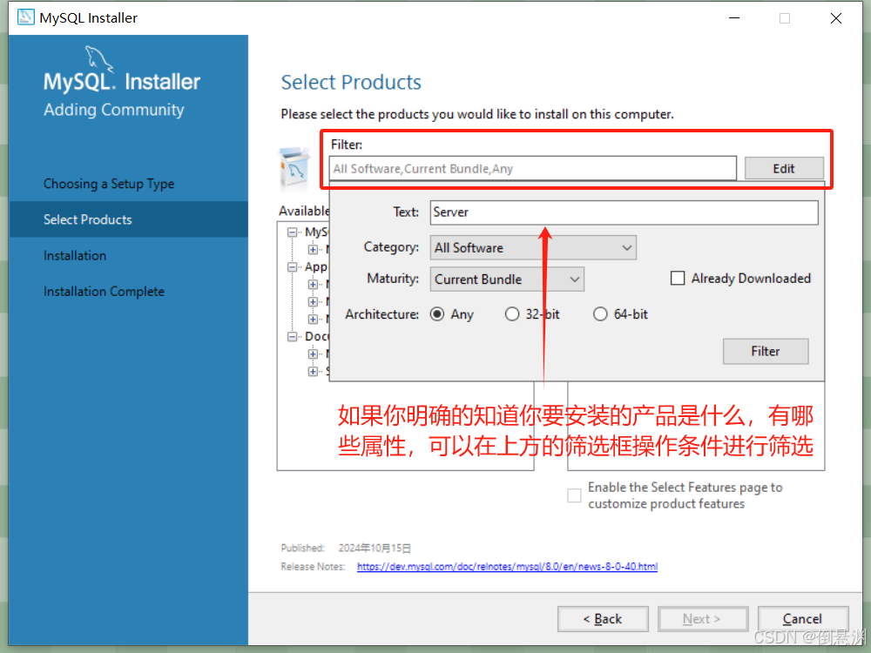Tick the Already Downloaded checkbox
Screen dimensions: 871x653
point(678,279)
